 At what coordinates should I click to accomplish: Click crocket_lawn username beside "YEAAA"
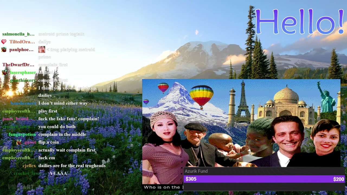tap(27, 173)
